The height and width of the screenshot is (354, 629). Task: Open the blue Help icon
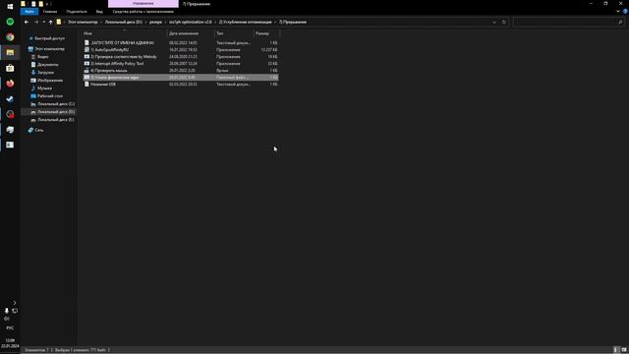(x=625, y=11)
